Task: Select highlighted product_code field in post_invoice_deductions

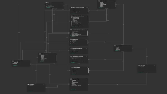Action: (x=79, y=35)
